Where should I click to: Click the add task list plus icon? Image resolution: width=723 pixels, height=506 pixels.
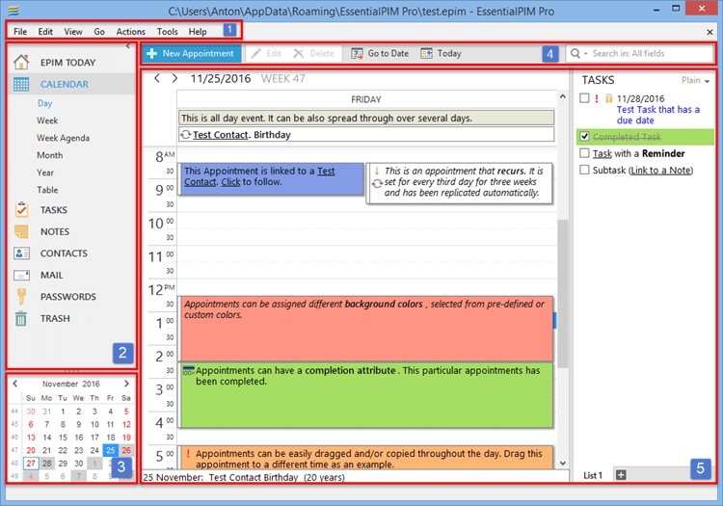(621, 474)
